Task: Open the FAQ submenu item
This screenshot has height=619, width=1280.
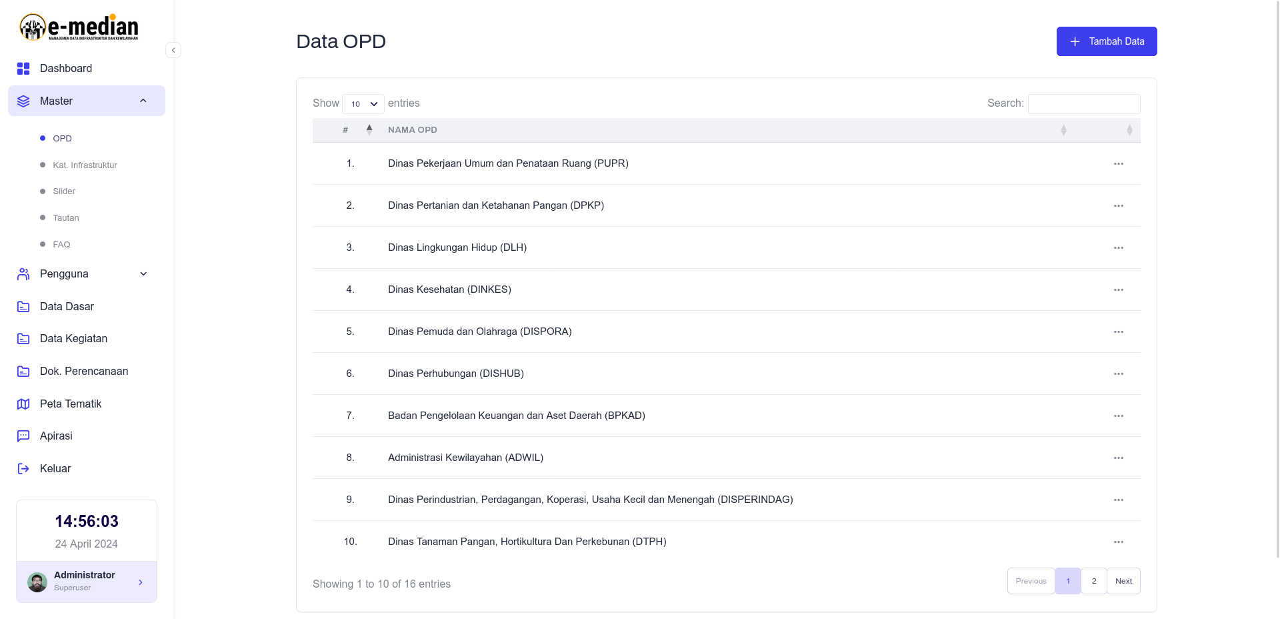Action: coord(61,245)
